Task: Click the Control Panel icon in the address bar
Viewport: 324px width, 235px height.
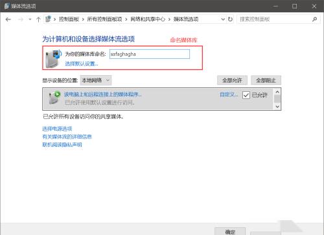Action: (48, 19)
